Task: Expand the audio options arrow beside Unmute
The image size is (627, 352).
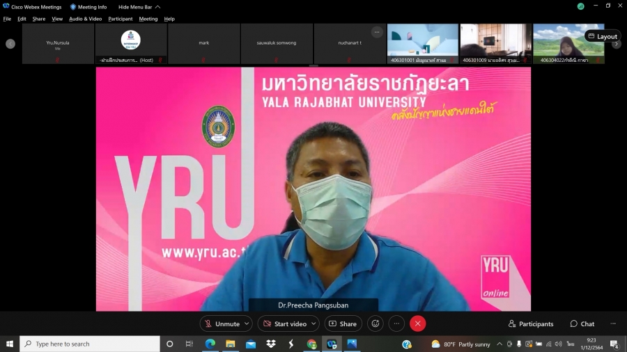Action: click(247, 323)
